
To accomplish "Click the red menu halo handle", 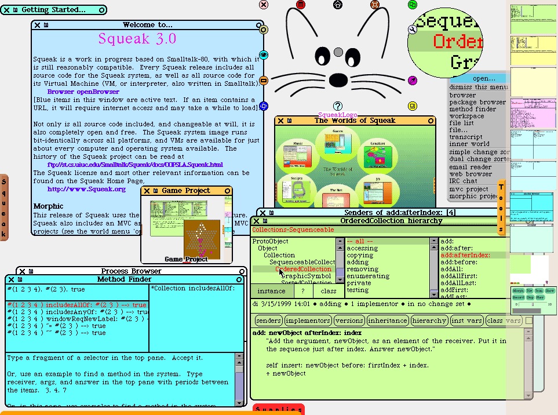I will [x=300, y=5].
